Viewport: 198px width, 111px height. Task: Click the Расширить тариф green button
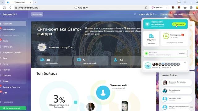[13, 108]
